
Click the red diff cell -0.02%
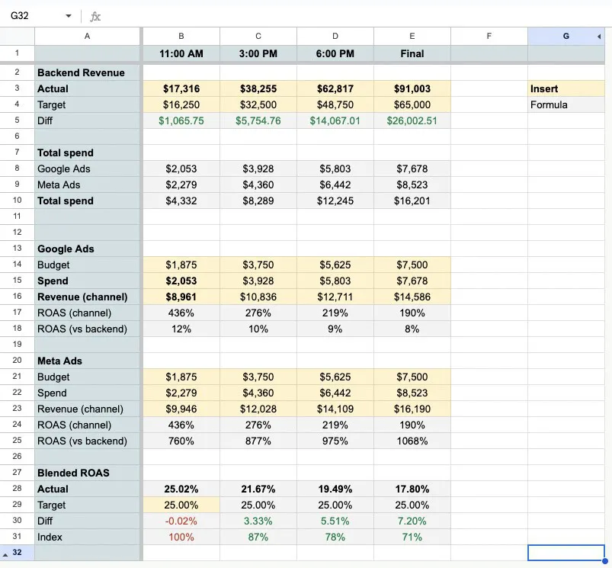(x=181, y=521)
